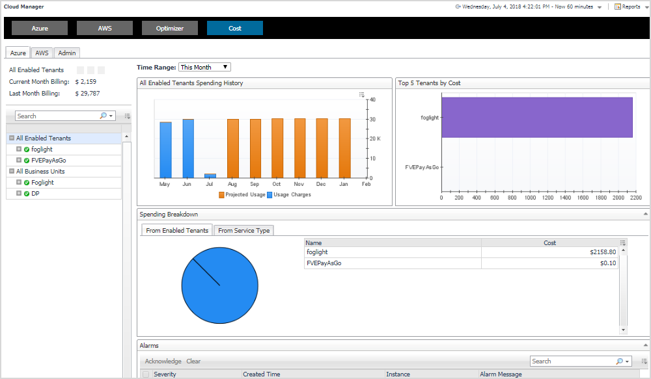Open the Admin tab
This screenshot has height=379, width=651.
coord(67,53)
